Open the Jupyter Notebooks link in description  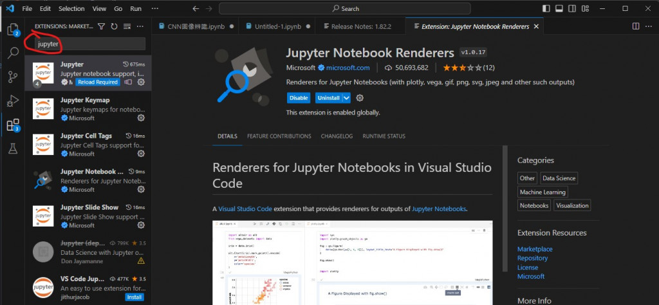[x=439, y=208]
